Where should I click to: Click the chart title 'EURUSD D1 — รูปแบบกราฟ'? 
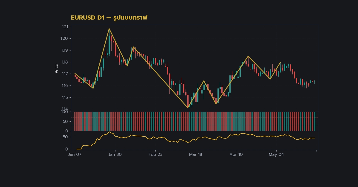coord(109,18)
